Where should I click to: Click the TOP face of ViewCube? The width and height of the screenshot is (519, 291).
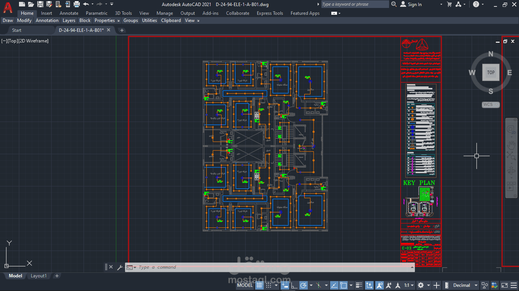coord(491,72)
